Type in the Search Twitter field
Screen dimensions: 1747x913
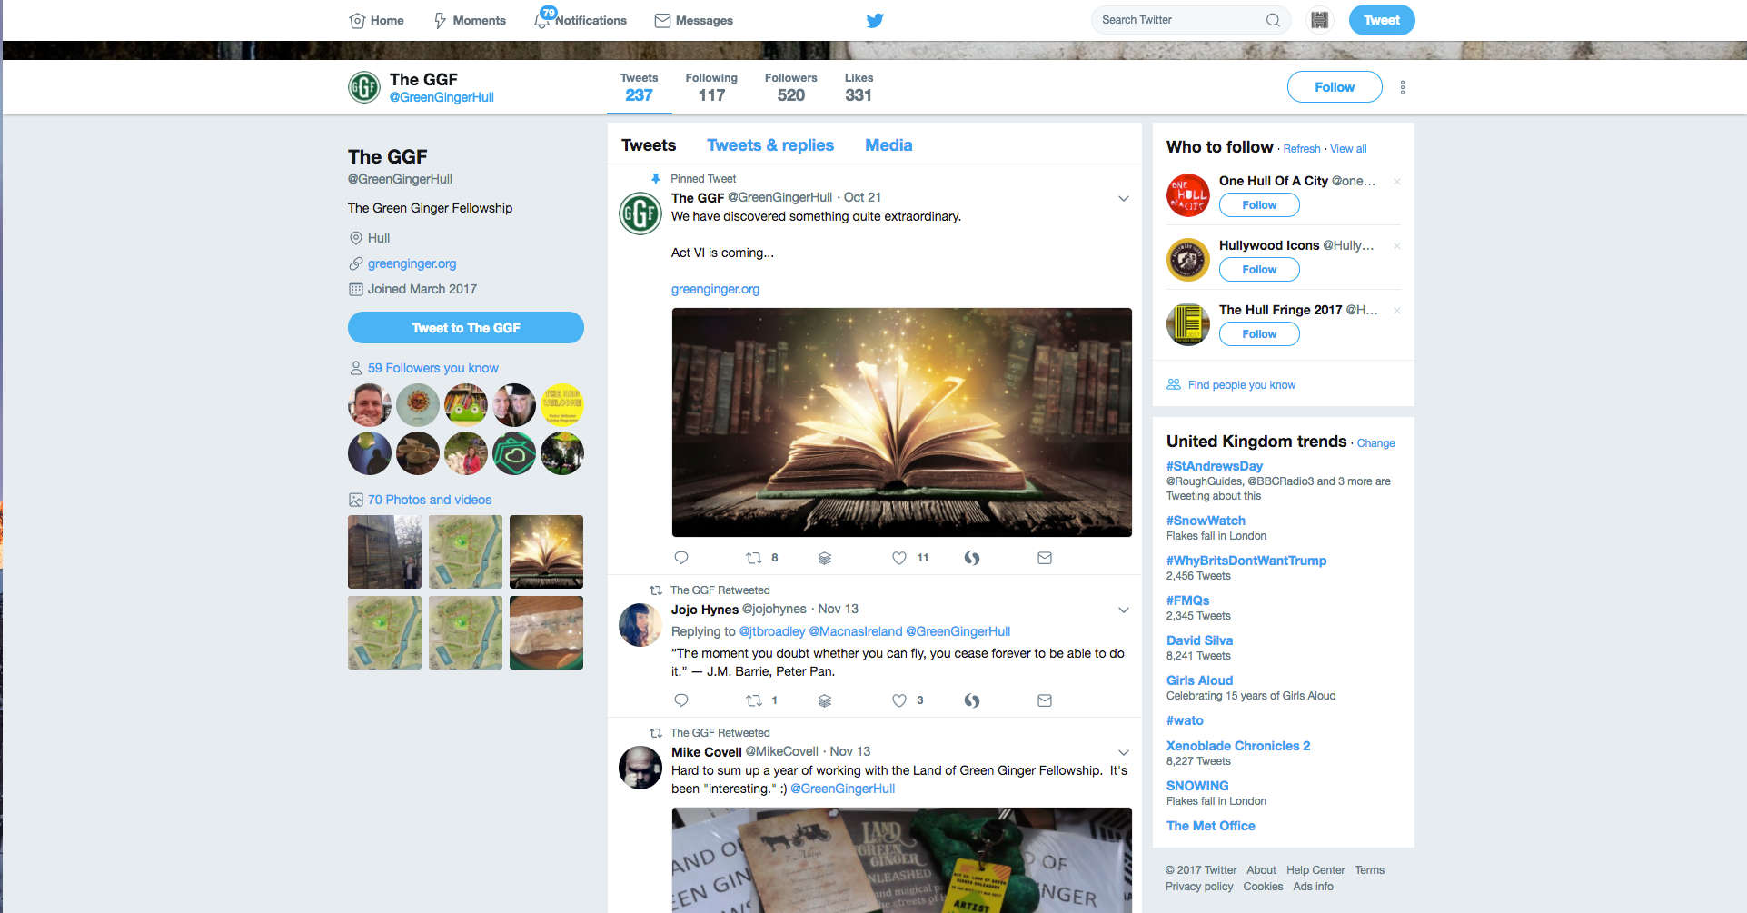1176,20
